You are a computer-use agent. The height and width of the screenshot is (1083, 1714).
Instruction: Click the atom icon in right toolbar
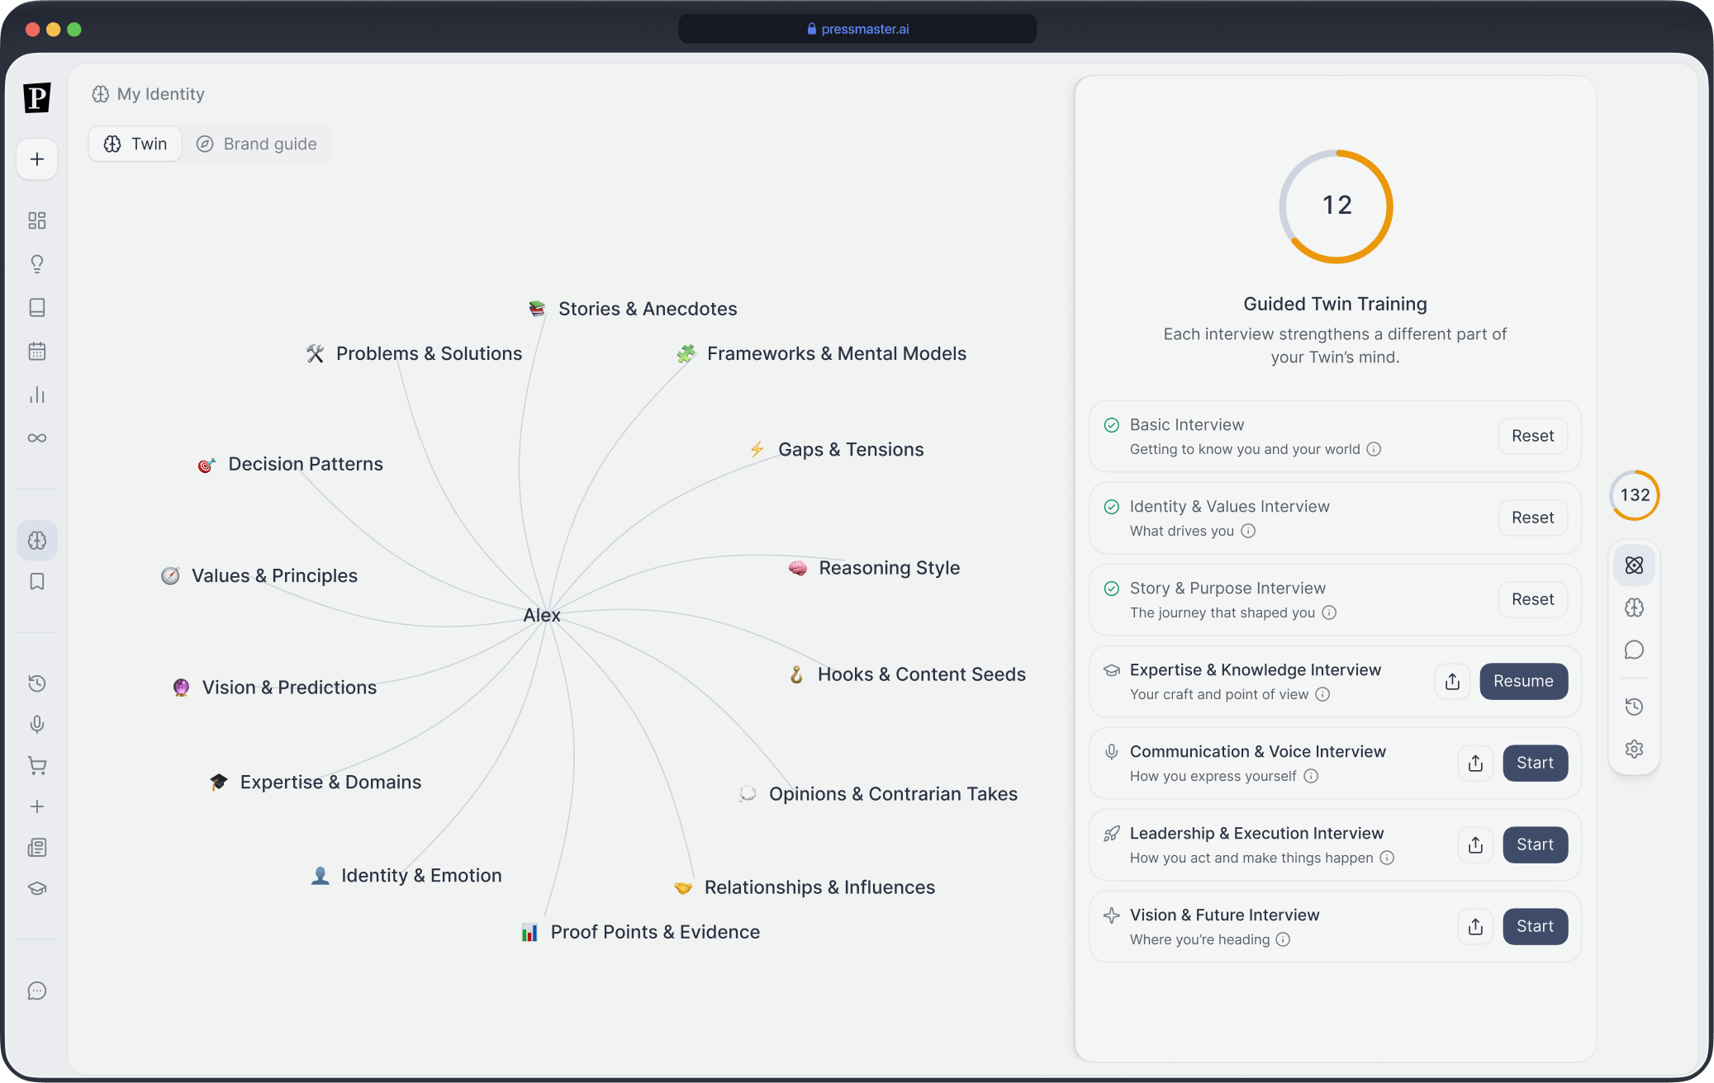[x=1634, y=565]
